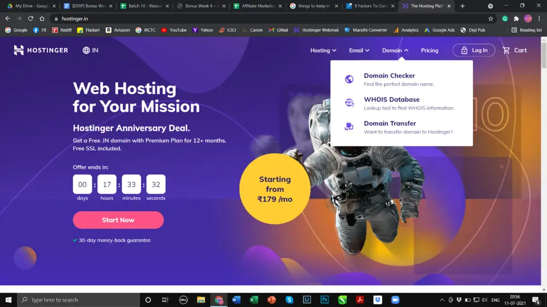This screenshot has width=547, height=307.
Task: Launch PowerPoint from taskbar
Action: click(271, 300)
